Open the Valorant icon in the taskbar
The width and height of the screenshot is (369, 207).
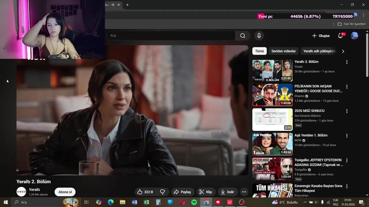click(230, 202)
